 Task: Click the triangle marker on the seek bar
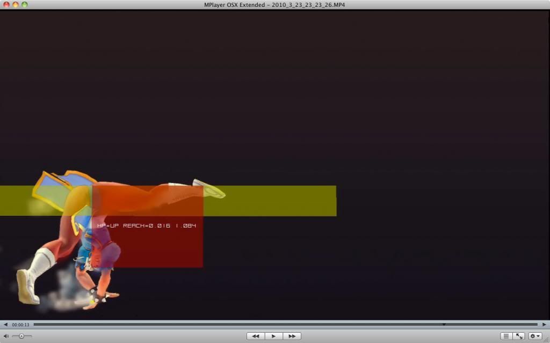(x=444, y=324)
